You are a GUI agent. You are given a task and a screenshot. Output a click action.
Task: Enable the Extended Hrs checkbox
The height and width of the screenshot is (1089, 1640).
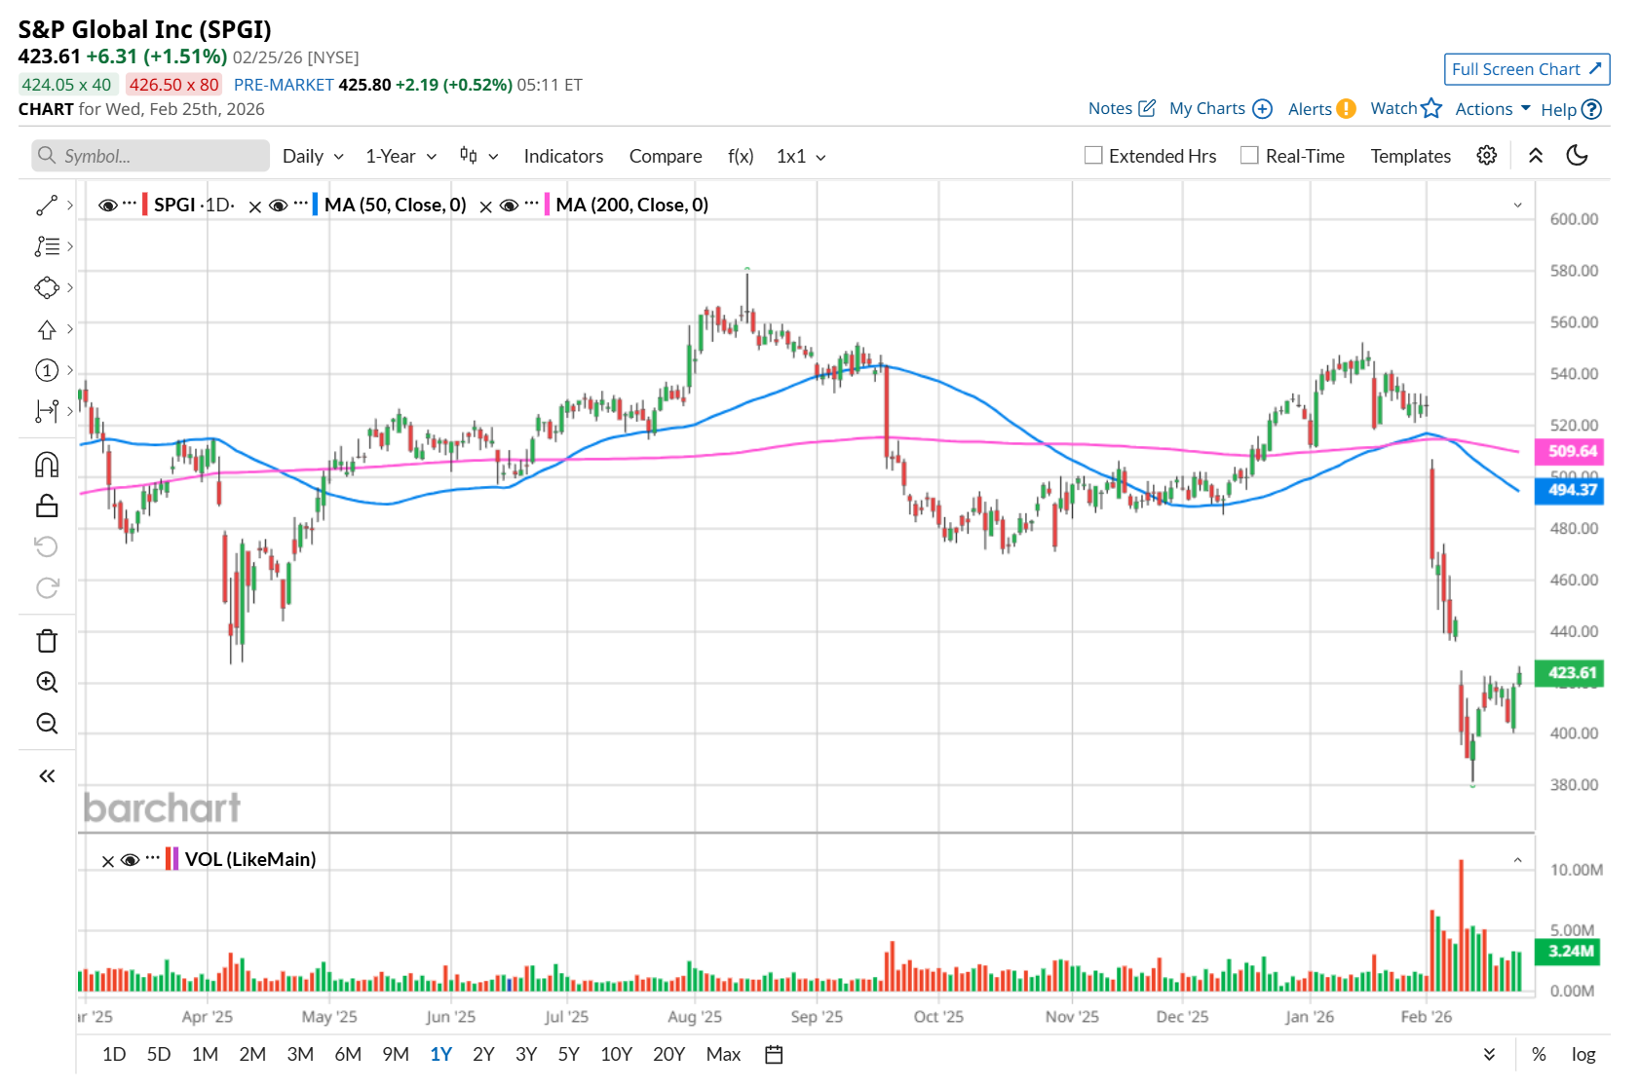point(1093,156)
